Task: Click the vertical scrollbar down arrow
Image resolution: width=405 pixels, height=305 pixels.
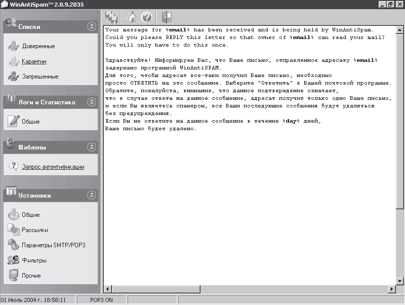Action: 399,281
